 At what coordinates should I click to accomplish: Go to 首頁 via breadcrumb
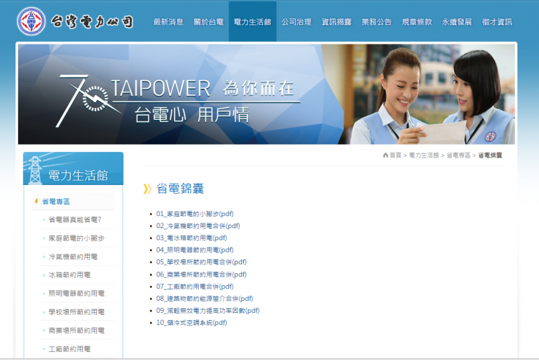(x=395, y=155)
